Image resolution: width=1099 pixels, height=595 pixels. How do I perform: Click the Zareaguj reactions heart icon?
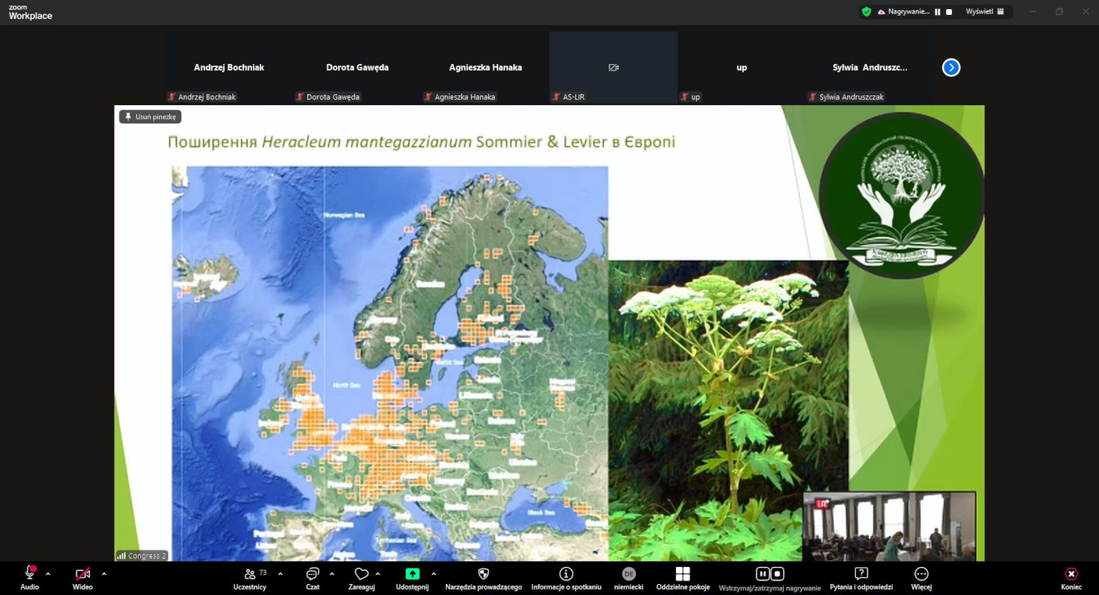[361, 574]
